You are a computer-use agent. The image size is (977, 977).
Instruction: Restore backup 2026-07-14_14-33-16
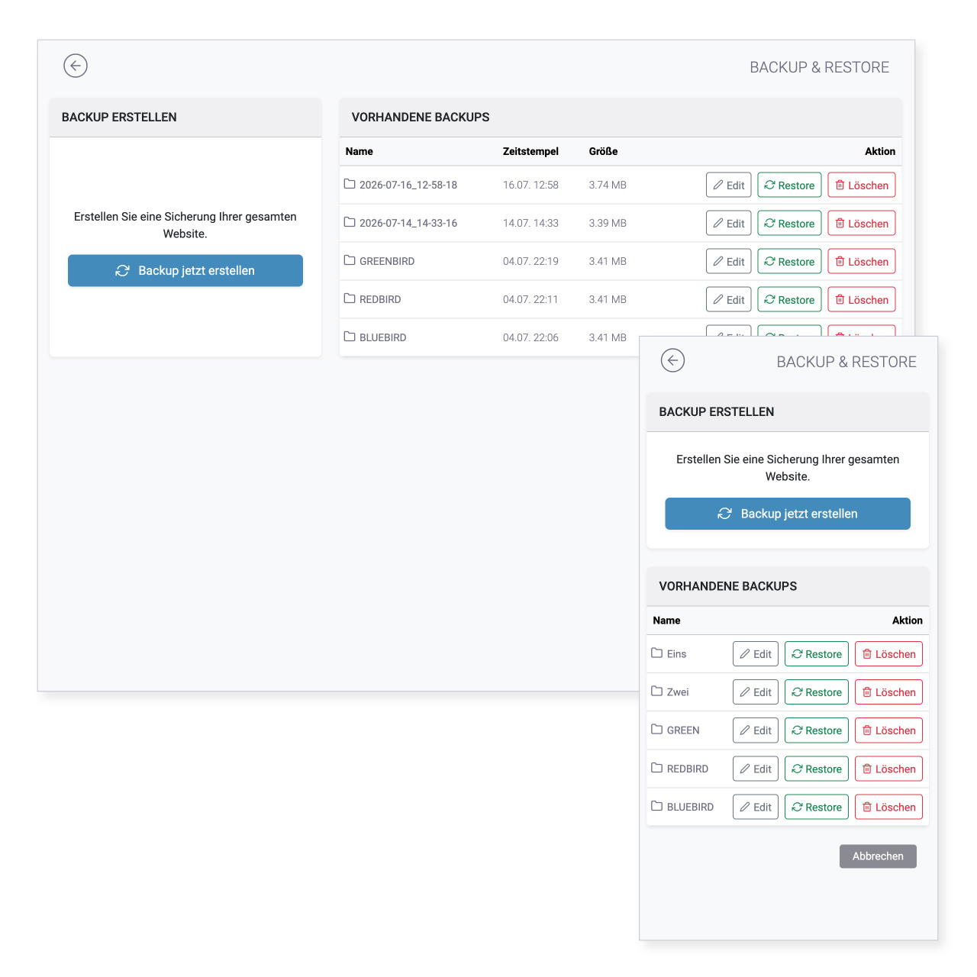790,224
